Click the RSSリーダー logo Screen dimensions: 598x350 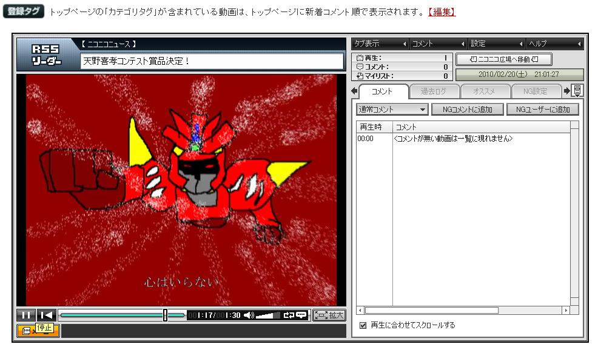[45, 55]
